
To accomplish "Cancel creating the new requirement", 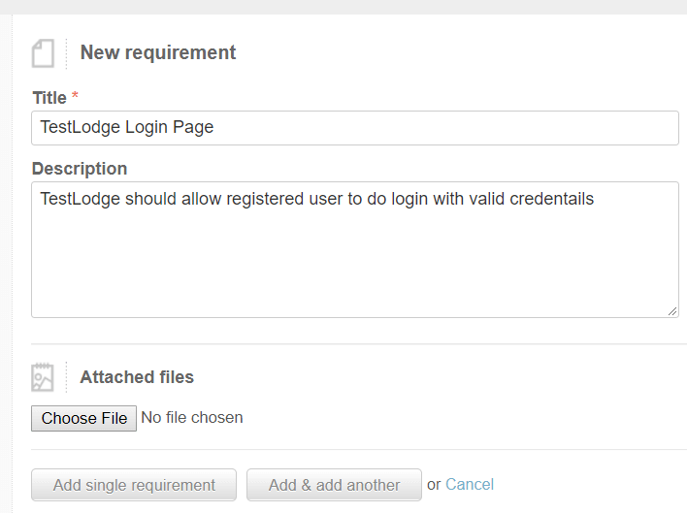I will tap(470, 485).
